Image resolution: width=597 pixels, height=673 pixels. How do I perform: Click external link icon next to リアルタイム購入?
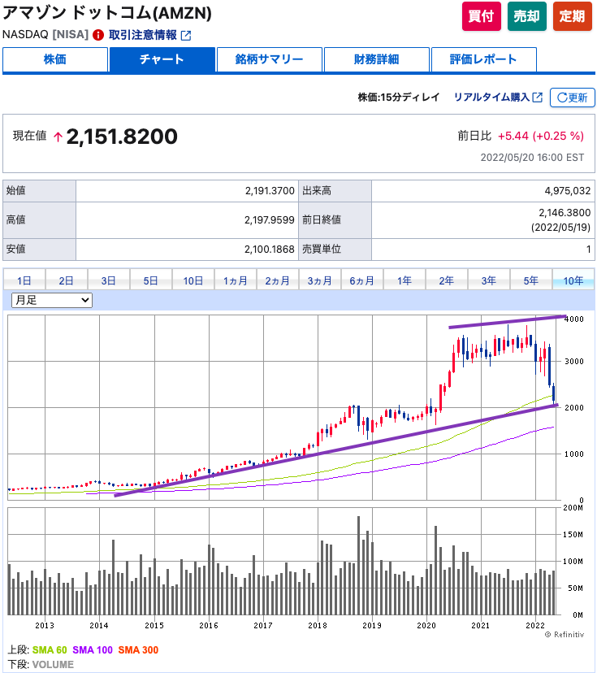(x=538, y=98)
